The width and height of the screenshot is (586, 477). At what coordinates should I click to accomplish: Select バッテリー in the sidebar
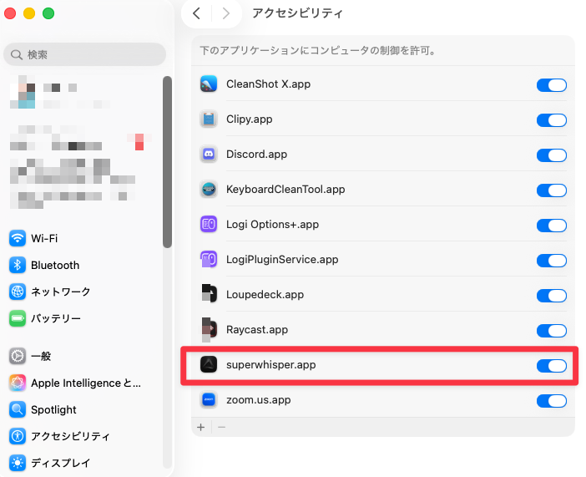click(x=56, y=318)
